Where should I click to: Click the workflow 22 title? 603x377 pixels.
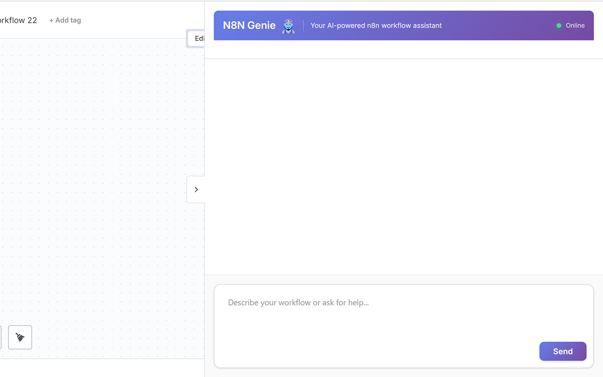[x=18, y=20]
